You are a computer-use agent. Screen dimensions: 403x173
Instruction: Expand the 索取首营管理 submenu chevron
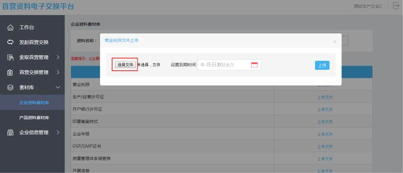58,57
